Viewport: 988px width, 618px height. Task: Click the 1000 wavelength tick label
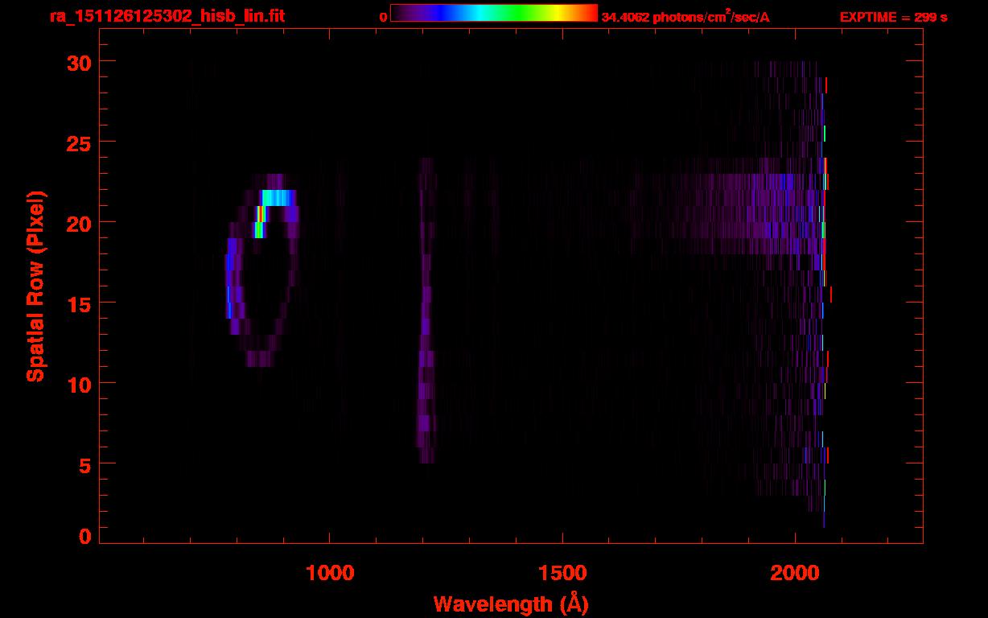(330, 573)
